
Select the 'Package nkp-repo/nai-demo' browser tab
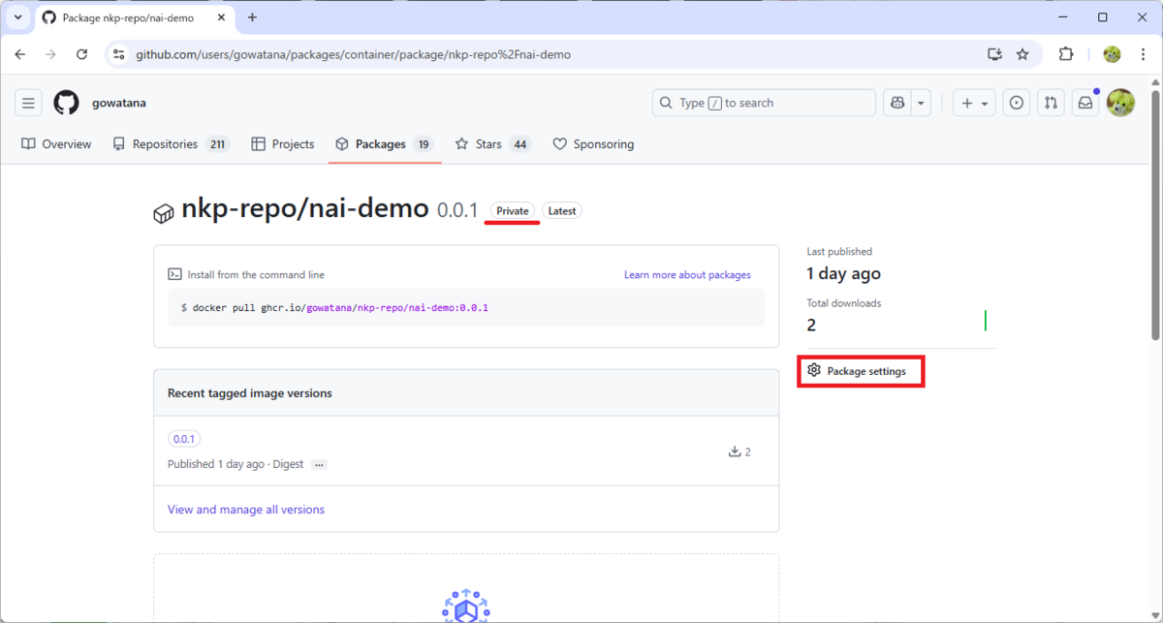pyautogui.click(x=133, y=17)
